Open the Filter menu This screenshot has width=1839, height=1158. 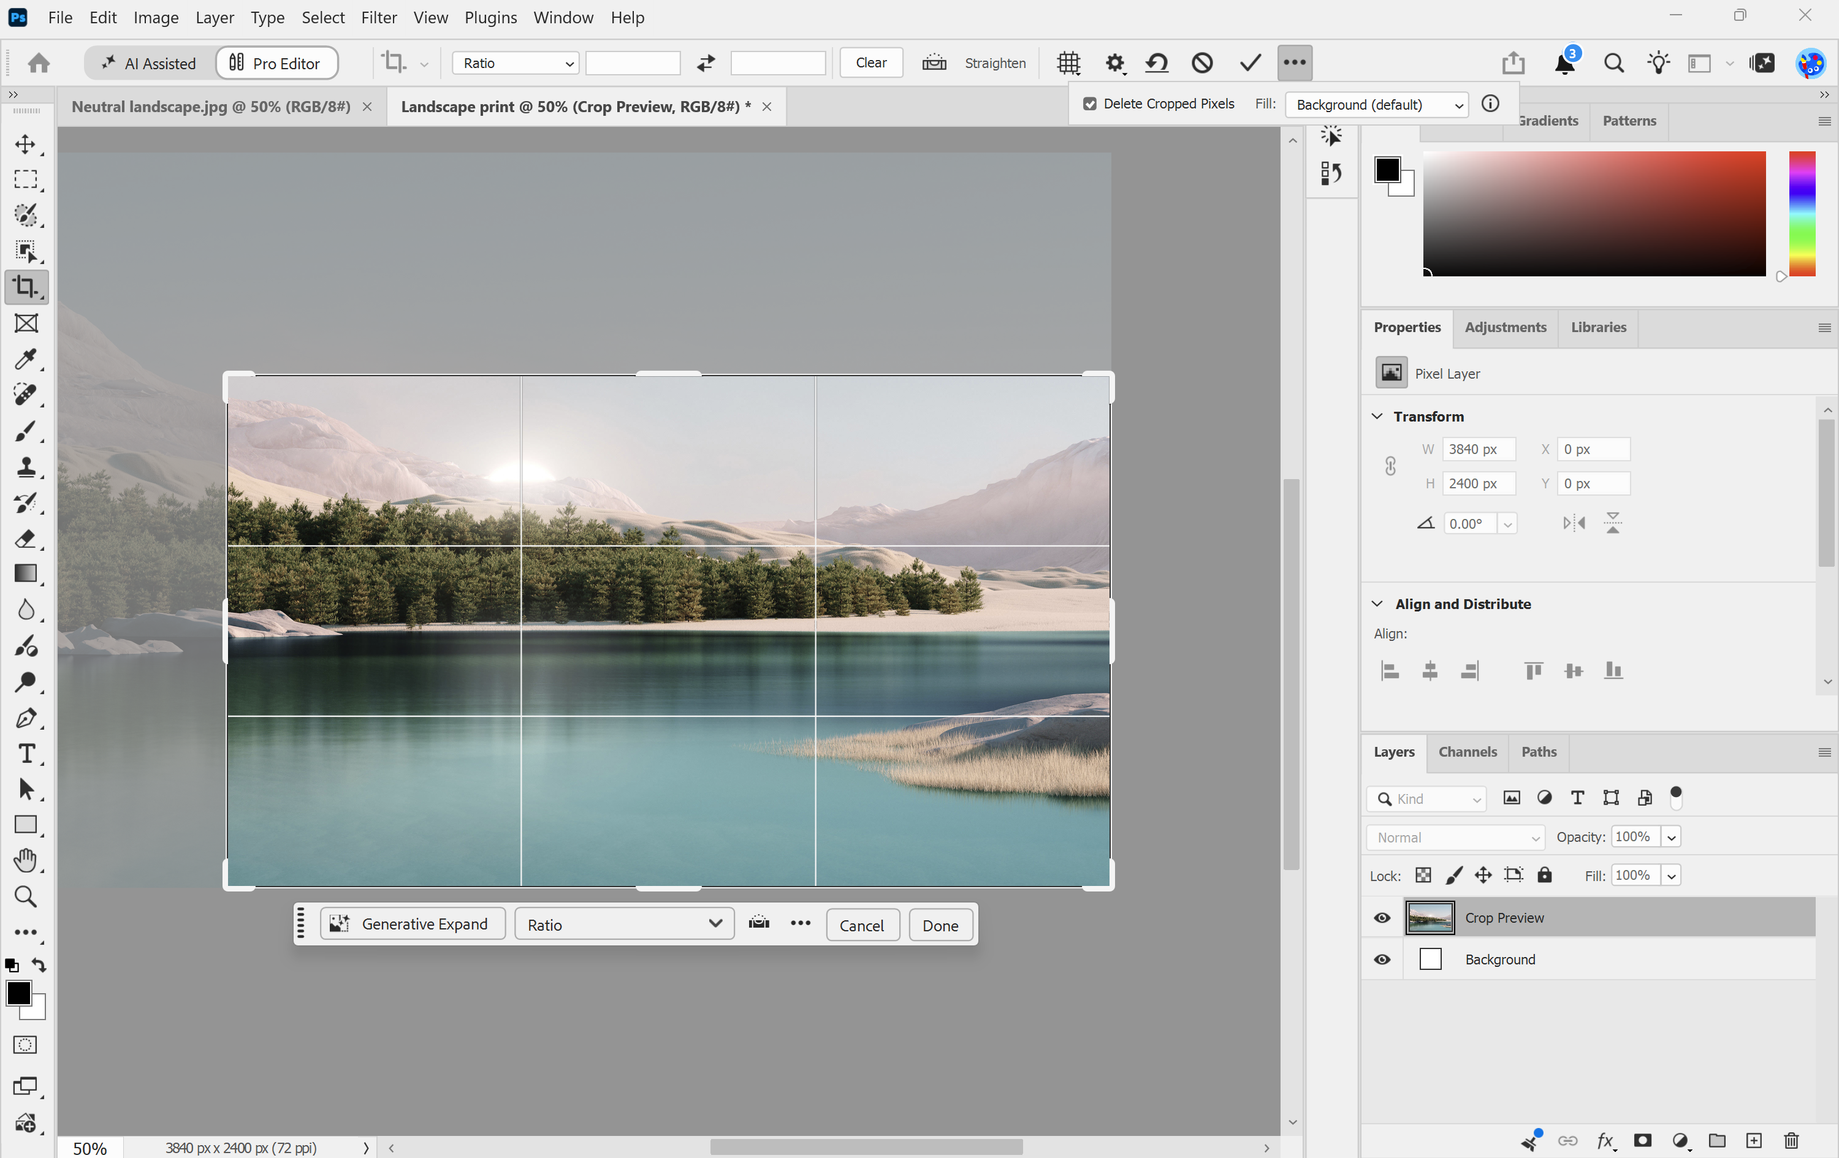coord(379,17)
